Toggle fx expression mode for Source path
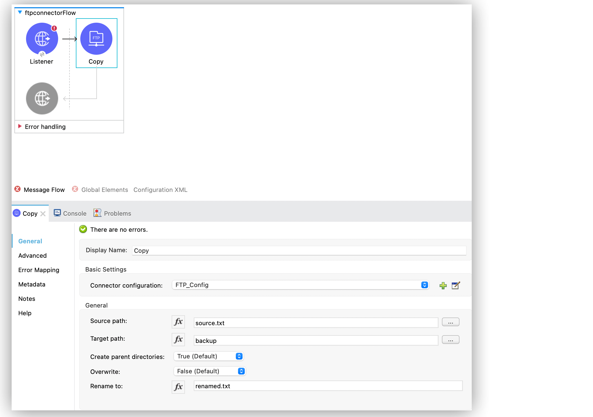Screen dimensions: 593x417 [178, 322]
